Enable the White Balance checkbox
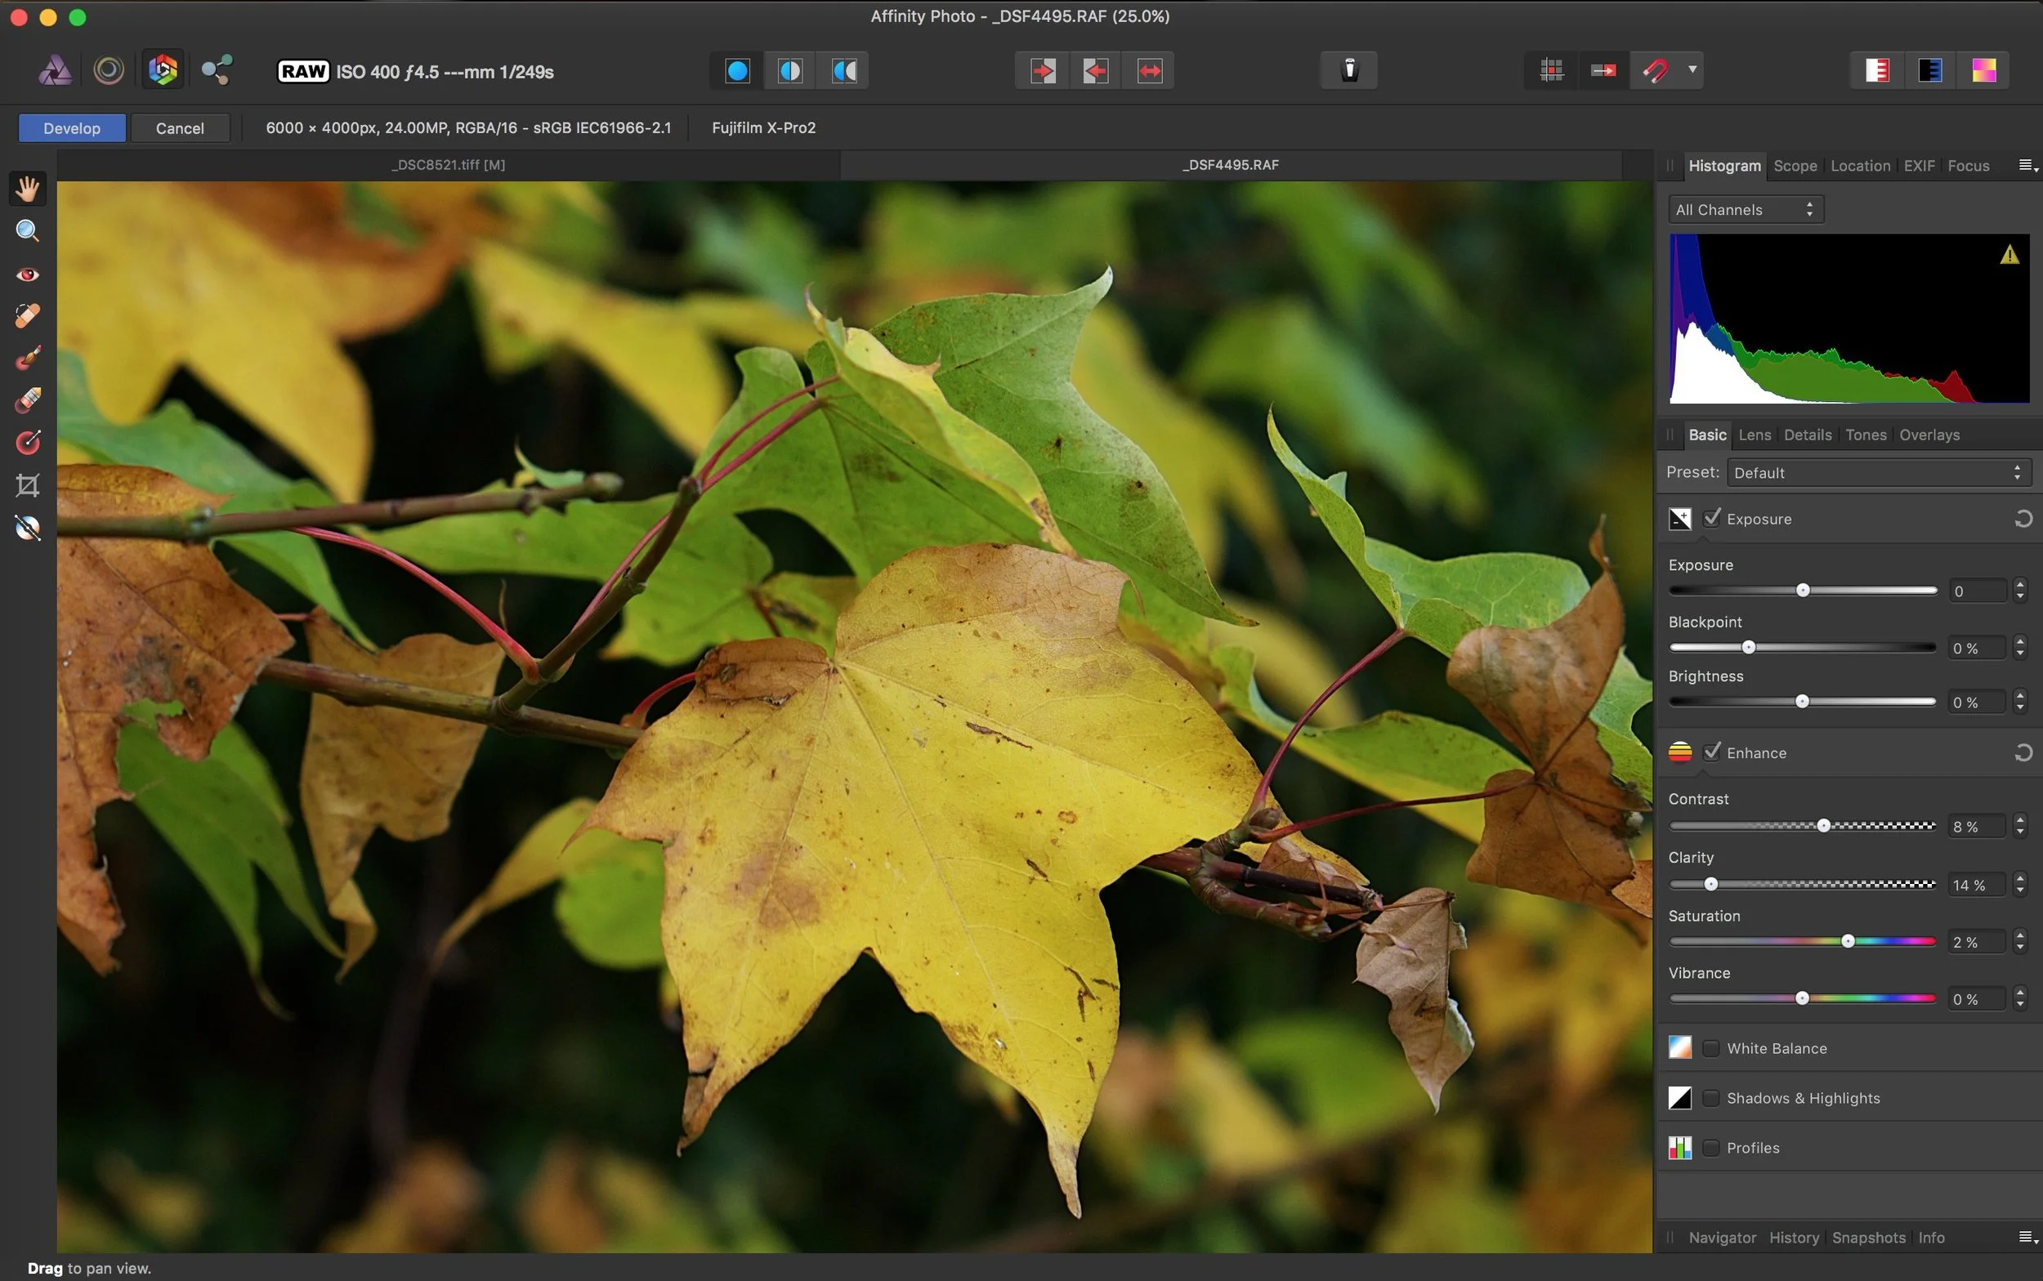Screen dimensions: 2043x1281 pyautogui.click(x=1711, y=1048)
